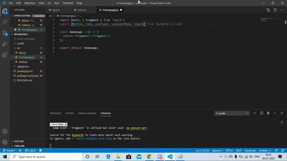Open the Extensions view
The image size is (287, 161).
5,55
